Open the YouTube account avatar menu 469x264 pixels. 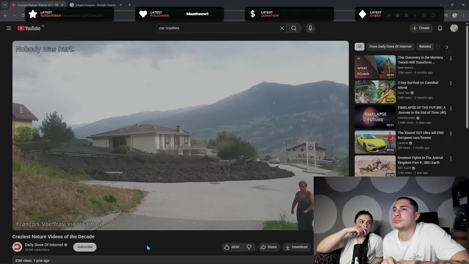point(454,28)
